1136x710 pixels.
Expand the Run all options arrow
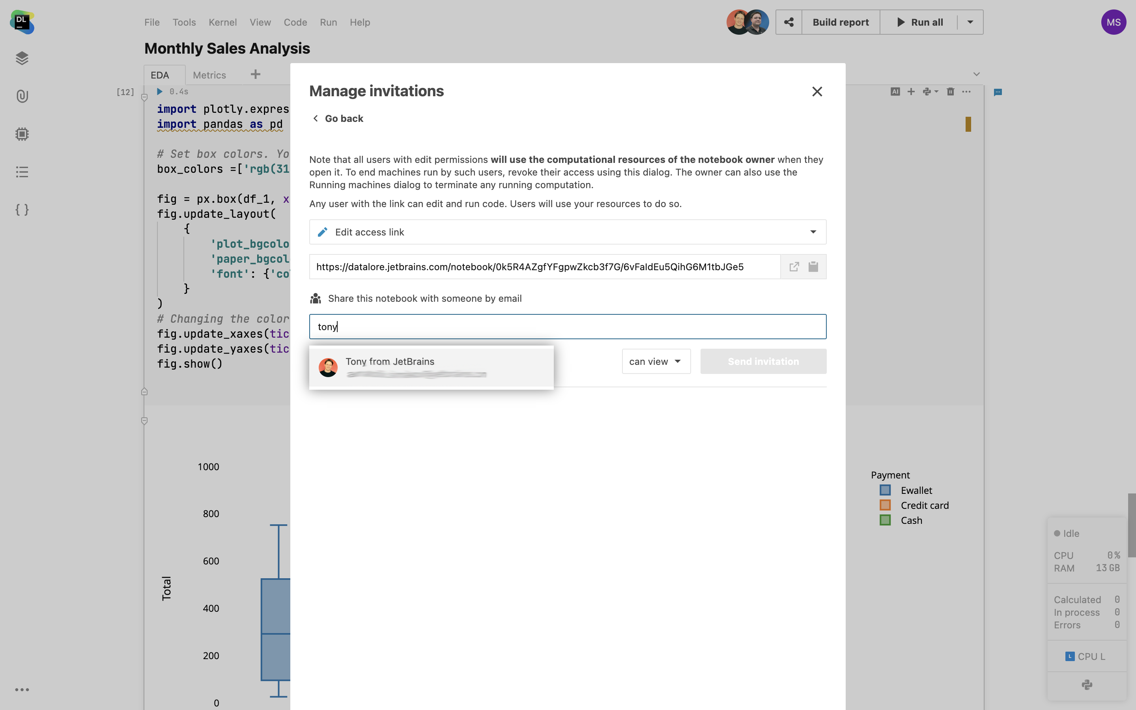point(970,22)
